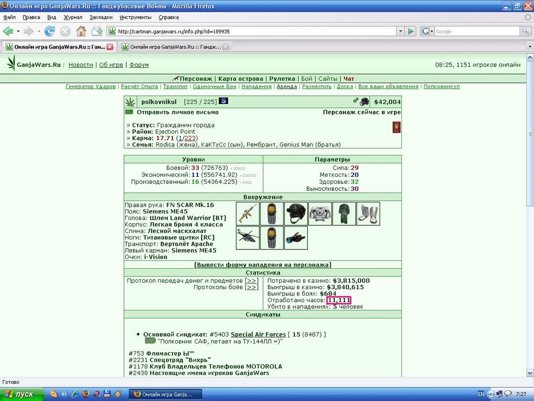Open the Правка menu

(x=32, y=17)
